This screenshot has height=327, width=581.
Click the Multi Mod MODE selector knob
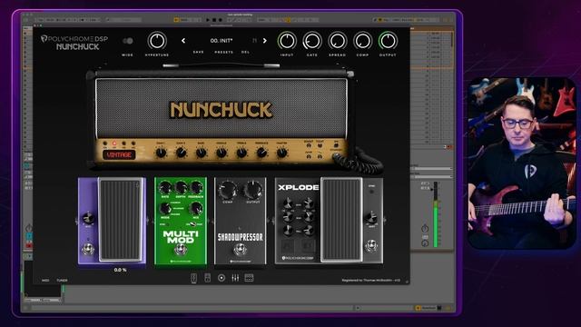(x=165, y=209)
